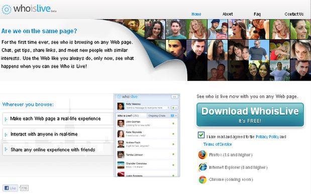Click the Firefox (3.6 and higher) label
Image resolution: width=311 pixels, height=194 pixels.
(x=231, y=155)
